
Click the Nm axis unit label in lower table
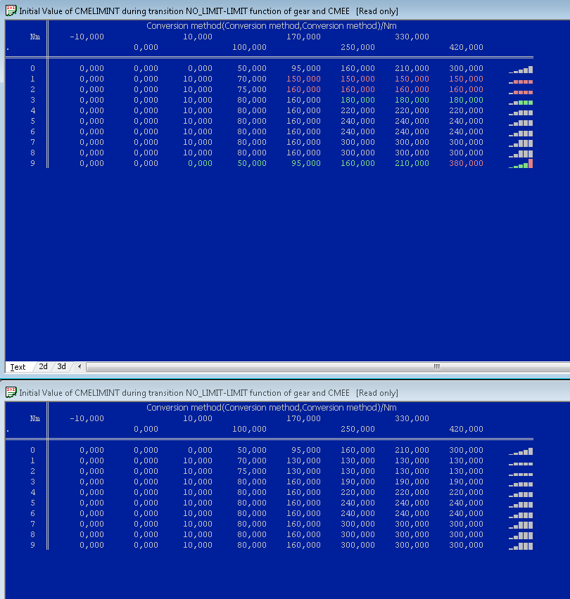click(x=35, y=418)
